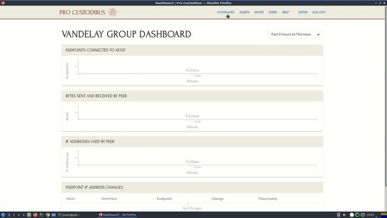Click the Endpoint IP Address Changes header
The width and height of the screenshot is (387, 218).
(192, 187)
